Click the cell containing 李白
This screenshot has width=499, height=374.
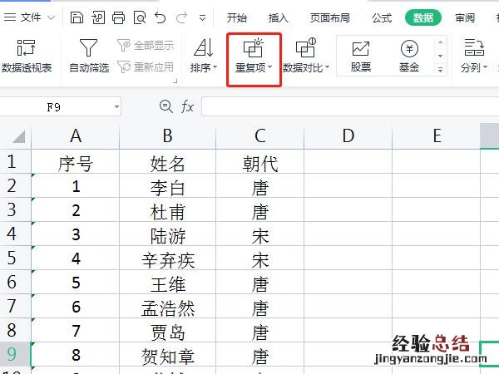(x=168, y=187)
